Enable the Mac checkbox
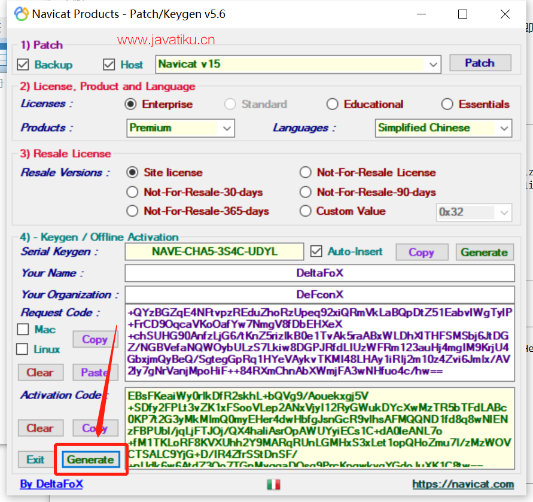This screenshot has height=502, width=533. pyautogui.click(x=23, y=329)
